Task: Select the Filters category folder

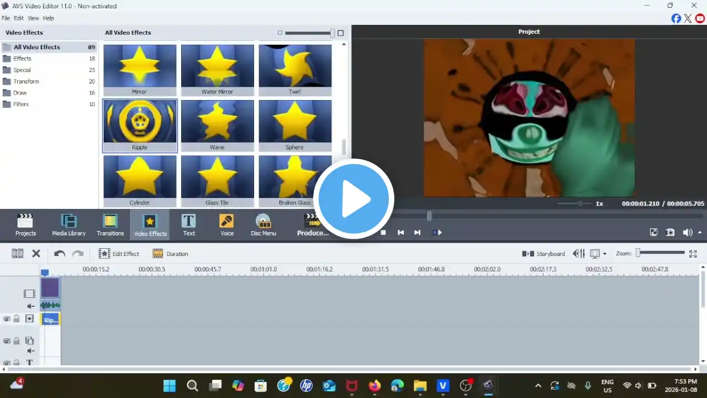Action: pos(49,104)
